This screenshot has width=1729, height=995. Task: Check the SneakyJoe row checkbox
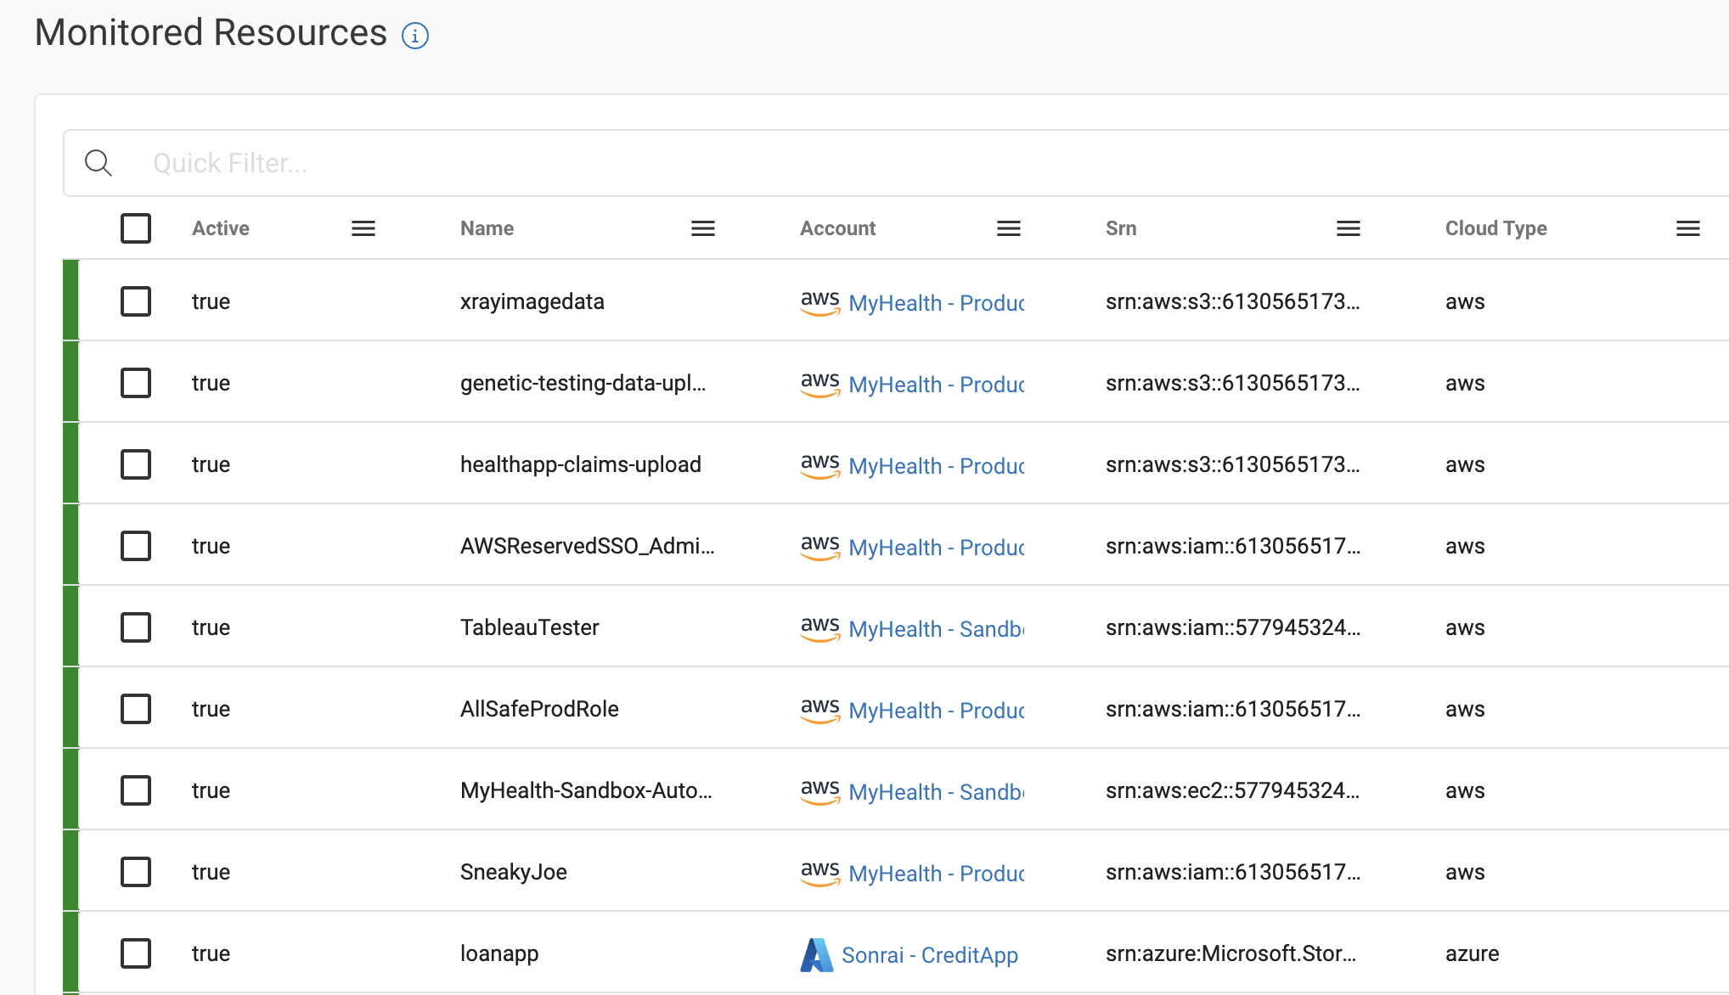pos(136,872)
